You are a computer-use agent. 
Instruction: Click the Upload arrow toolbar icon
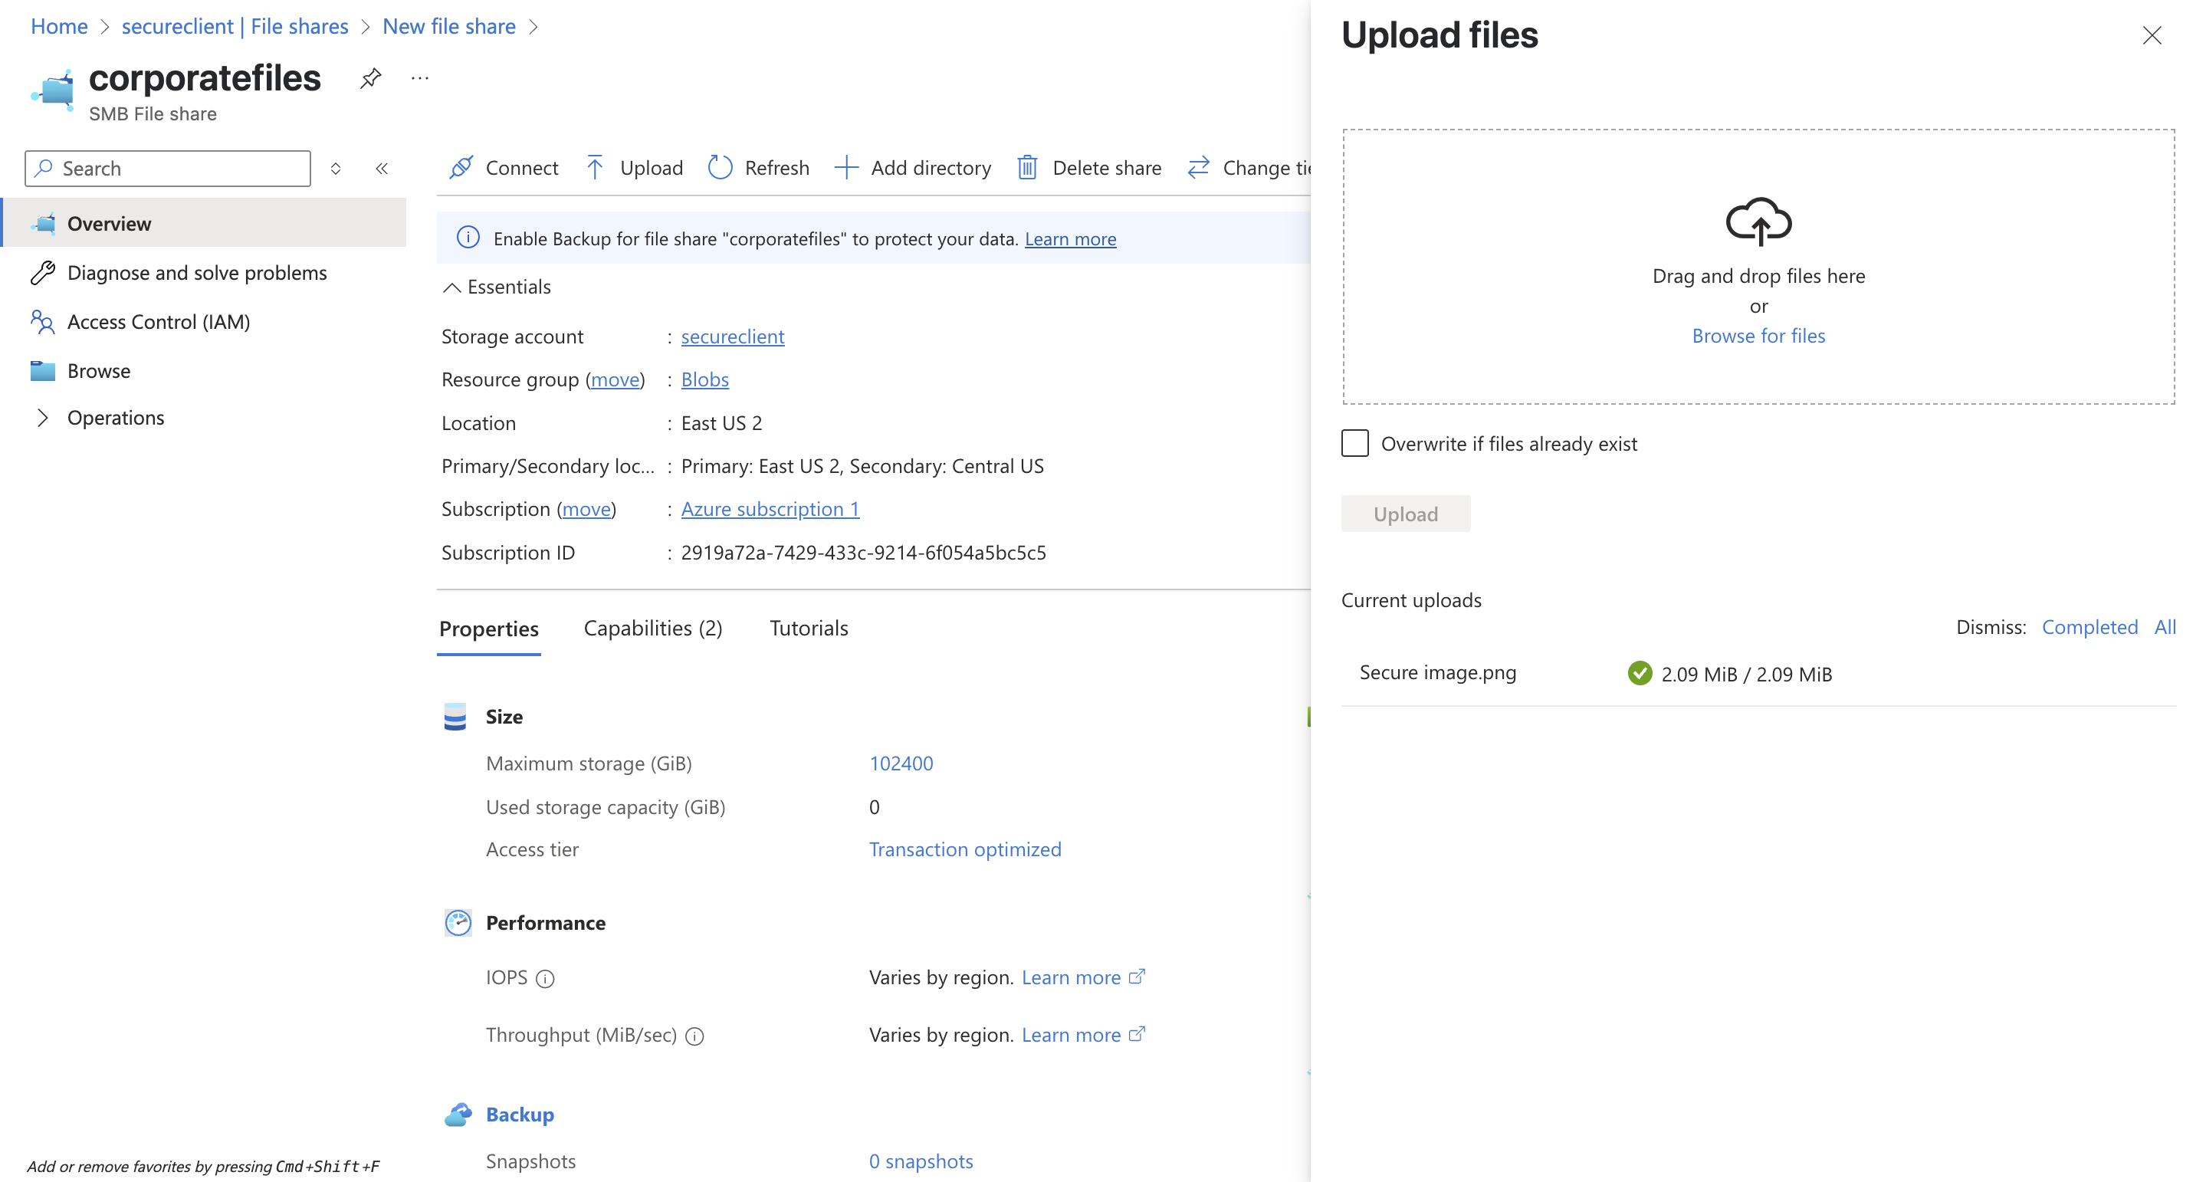point(595,167)
